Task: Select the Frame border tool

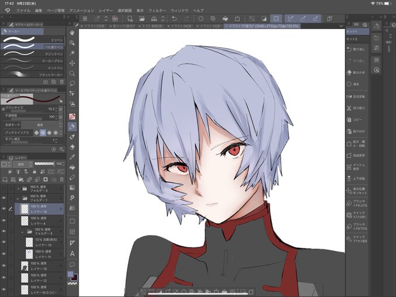Action: [72, 232]
